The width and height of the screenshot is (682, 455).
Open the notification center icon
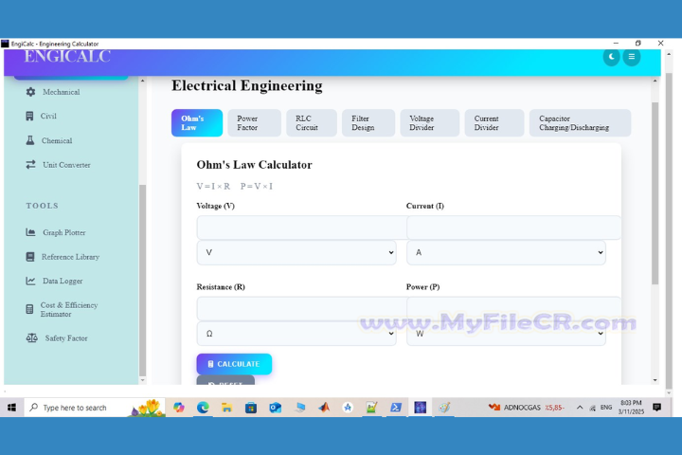[x=656, y=408]
